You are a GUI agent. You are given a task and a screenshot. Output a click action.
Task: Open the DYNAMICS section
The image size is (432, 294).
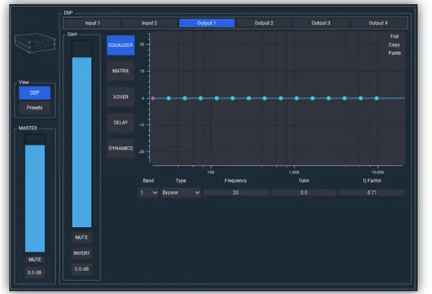pyautogui.click(x=121, y=149)
